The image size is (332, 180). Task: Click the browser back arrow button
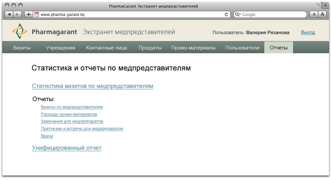coord(9,14)
